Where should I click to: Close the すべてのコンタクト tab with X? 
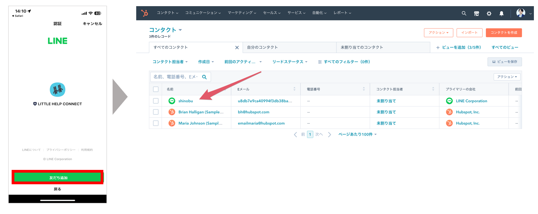(x=237, y=48)
